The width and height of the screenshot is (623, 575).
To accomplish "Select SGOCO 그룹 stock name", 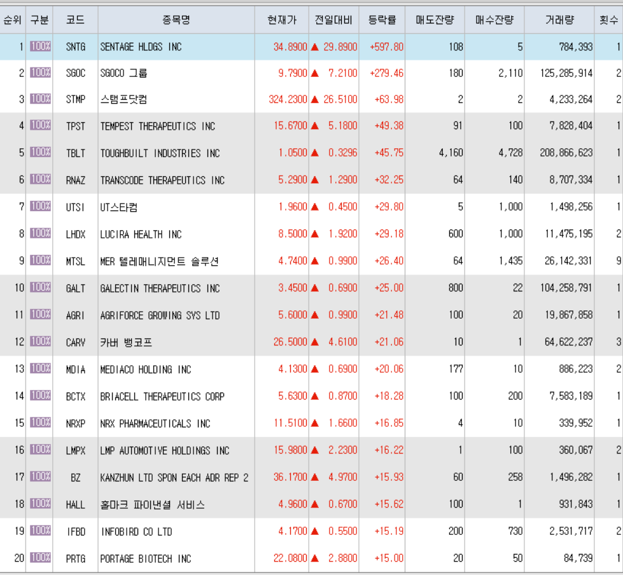I will tap(123, 73).
